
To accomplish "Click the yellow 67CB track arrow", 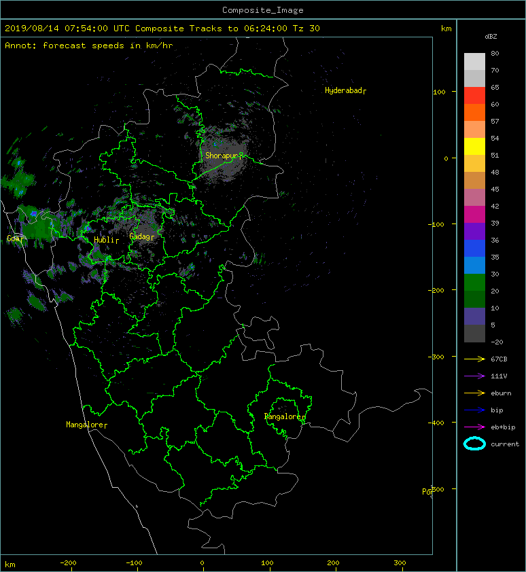I will point(474,359).
